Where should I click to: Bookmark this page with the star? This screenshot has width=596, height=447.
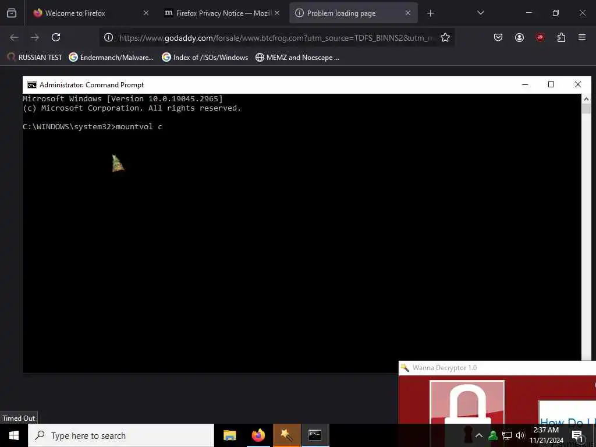click(x=445, y=37)
